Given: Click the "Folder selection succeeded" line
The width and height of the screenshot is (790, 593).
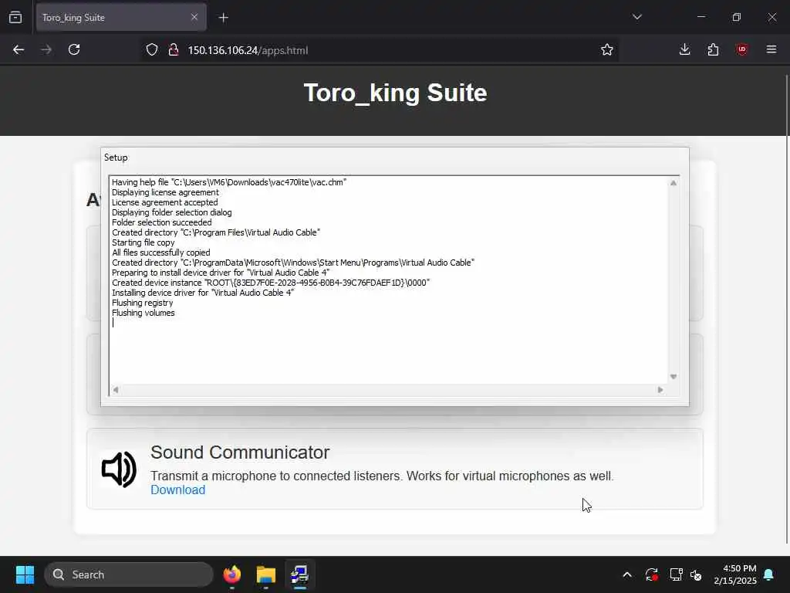Looking at the screenshot, I should (162, 222).
